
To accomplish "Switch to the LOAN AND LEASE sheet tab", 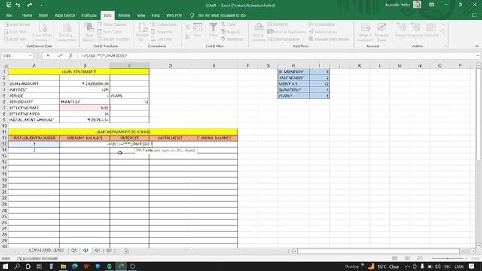I will (47, 251).
